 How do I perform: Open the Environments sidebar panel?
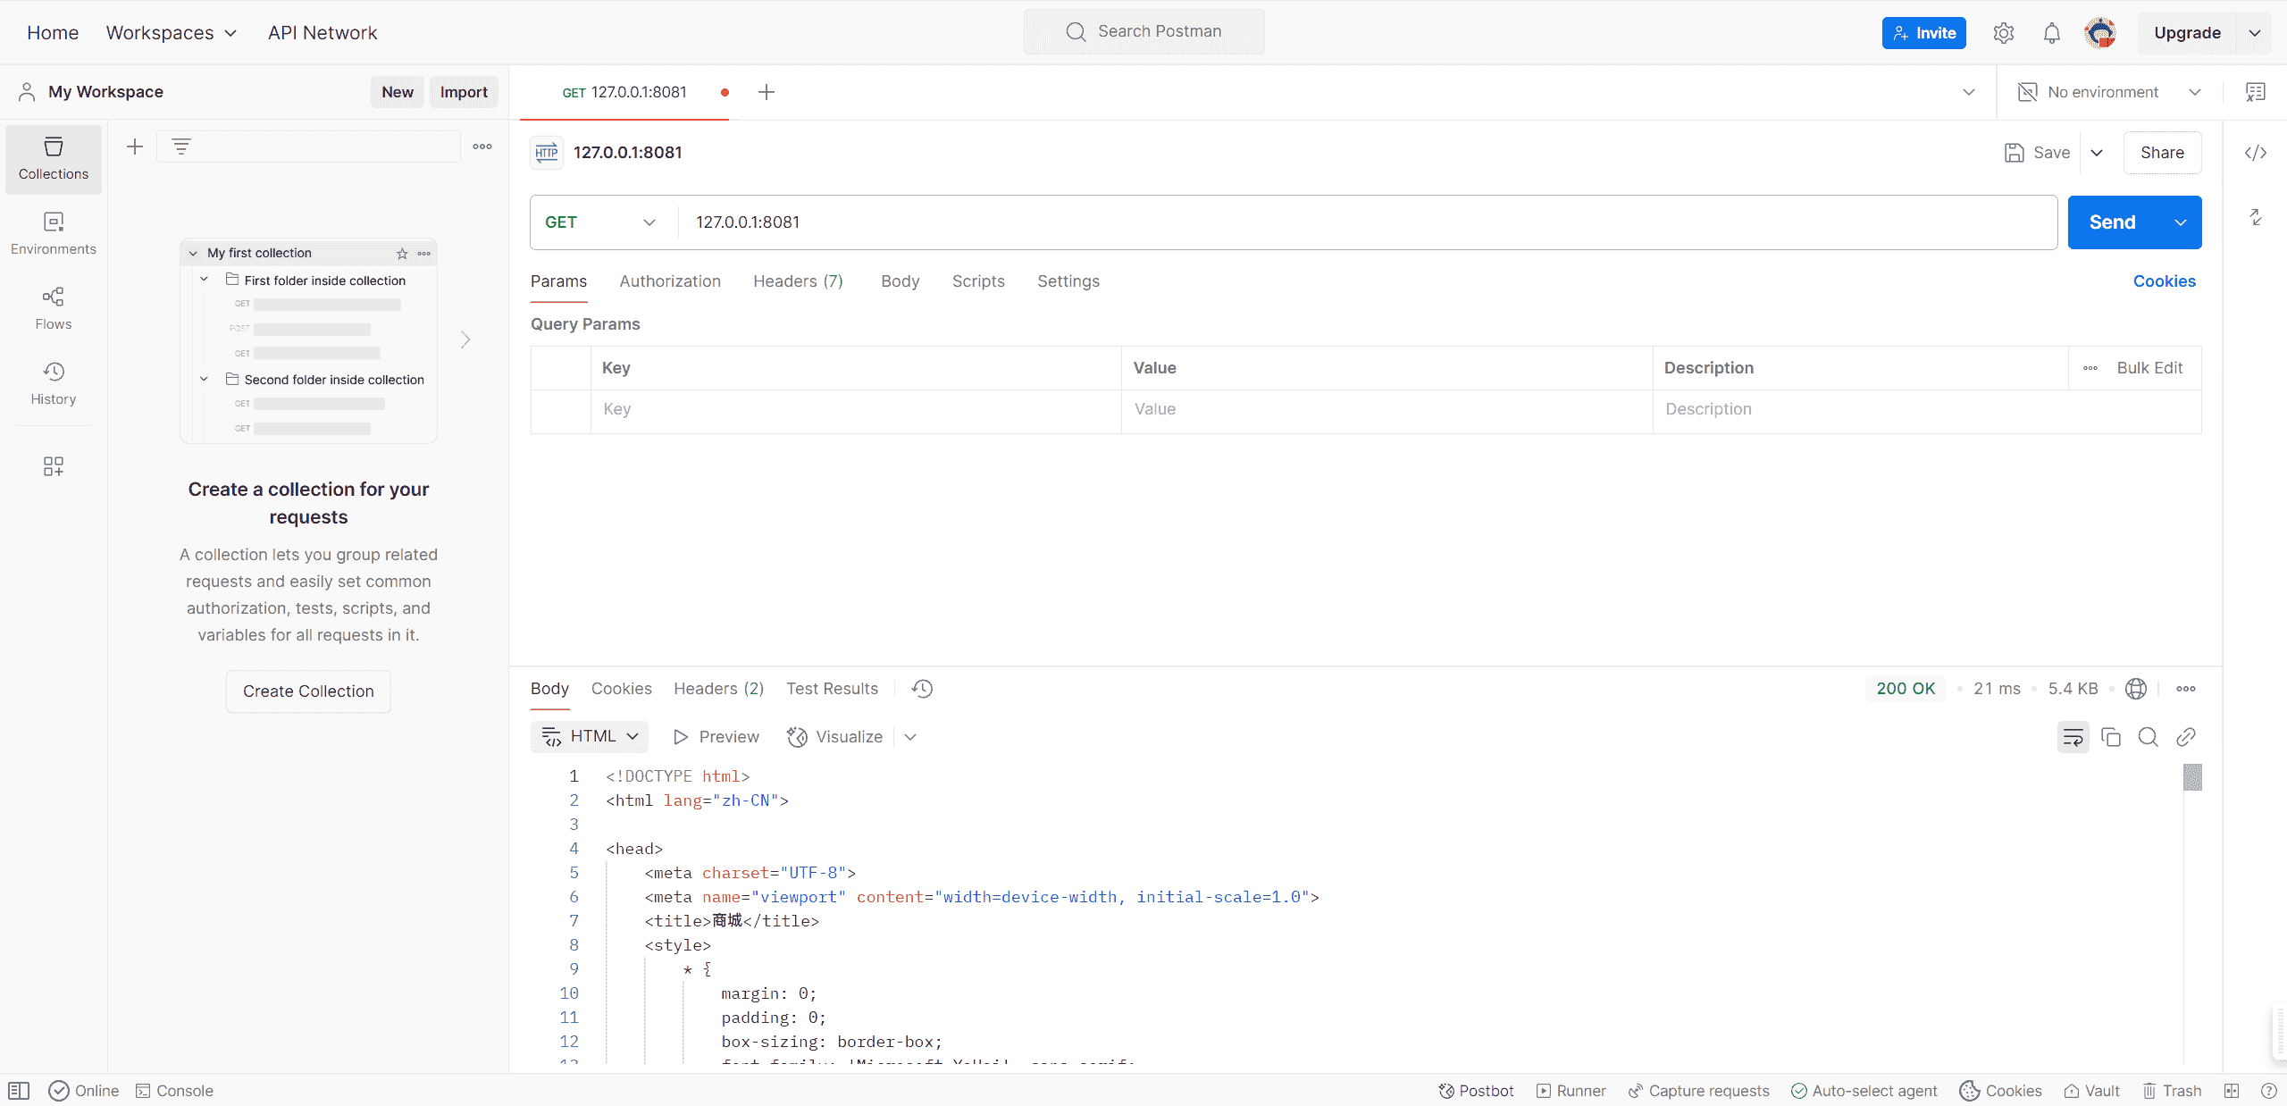[54, 234]
